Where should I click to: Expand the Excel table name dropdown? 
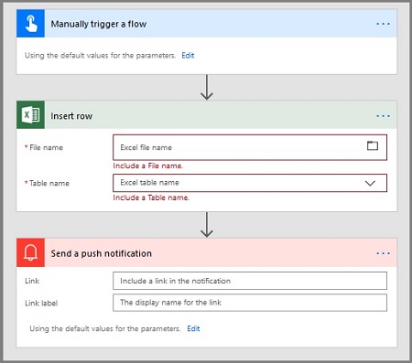point(370,183)
